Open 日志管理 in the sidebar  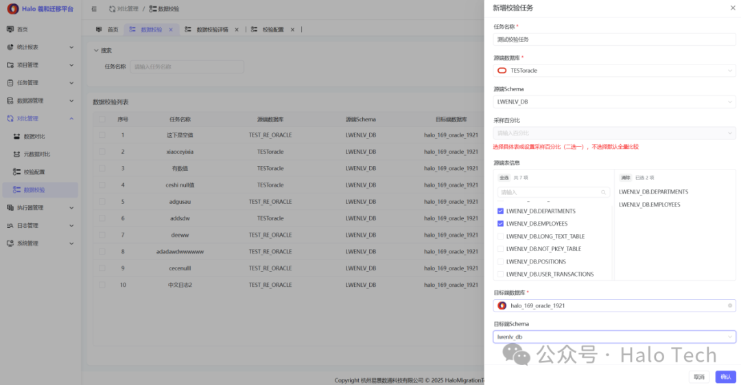(x=40, y=226)
